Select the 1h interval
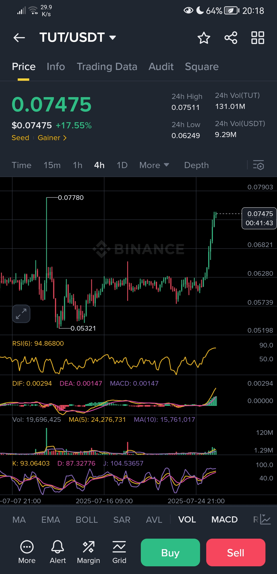The width and height of the screenshot is (277, 574). (77, 165)
